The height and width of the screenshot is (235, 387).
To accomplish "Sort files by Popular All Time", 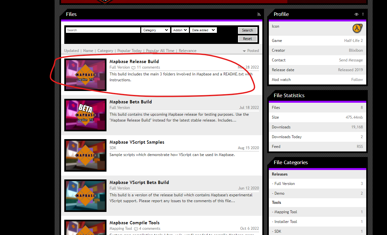I will point(160,51).
